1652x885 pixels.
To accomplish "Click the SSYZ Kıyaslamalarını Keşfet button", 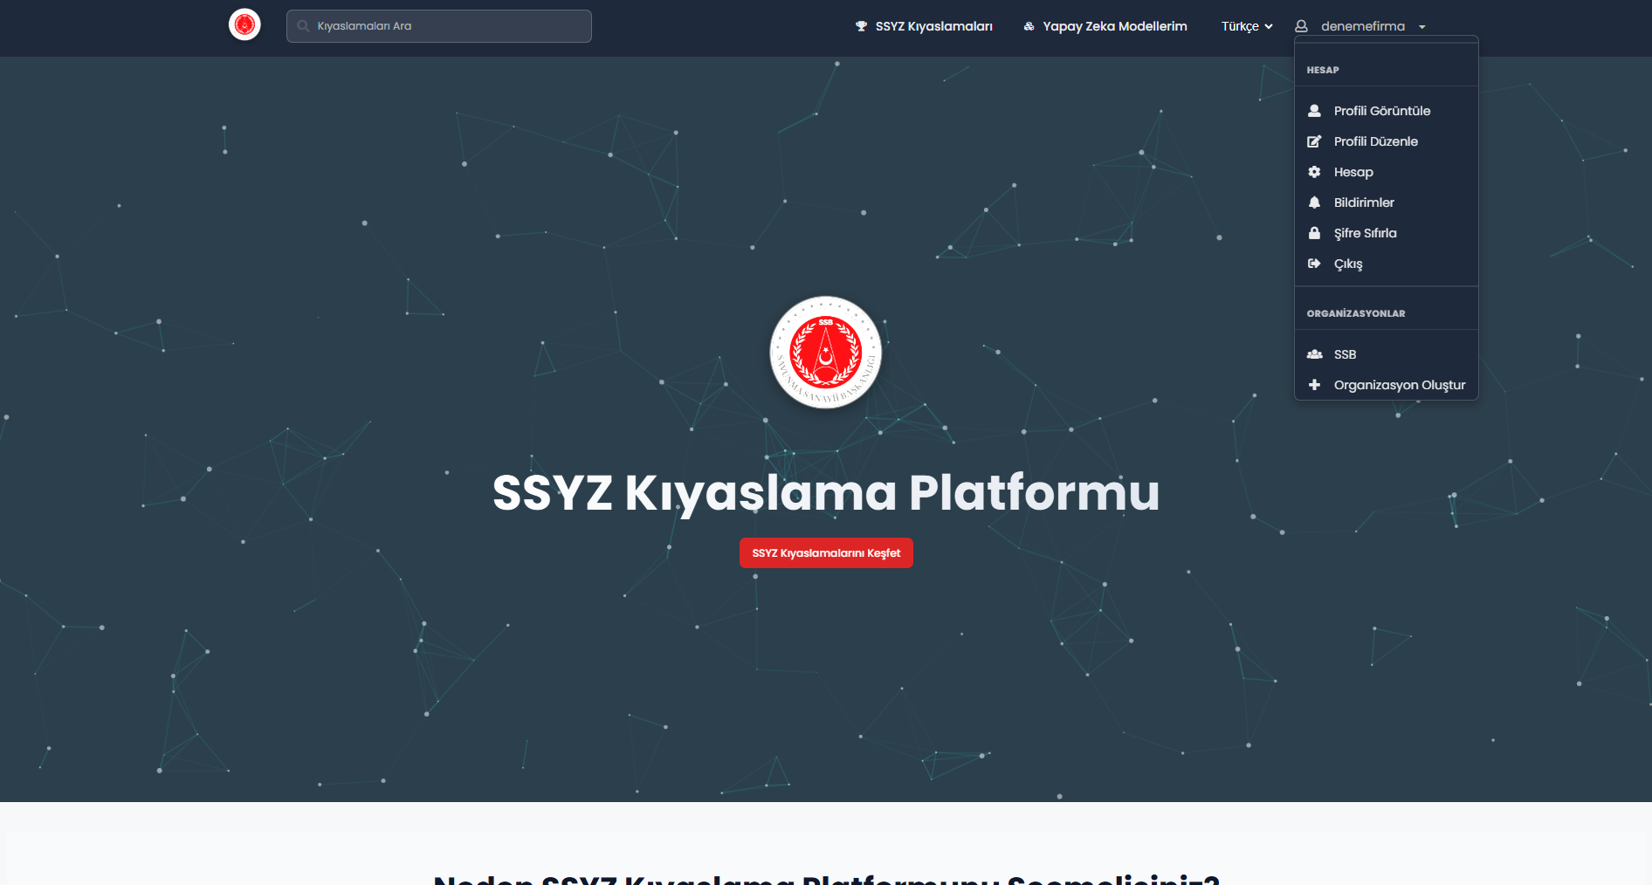I will click(826, 553).
